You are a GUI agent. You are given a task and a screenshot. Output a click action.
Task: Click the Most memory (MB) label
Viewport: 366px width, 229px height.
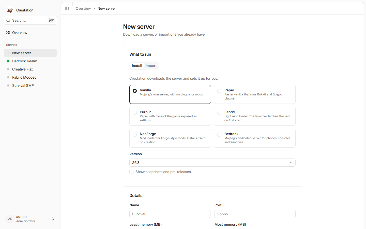click(x=230, y=224)
